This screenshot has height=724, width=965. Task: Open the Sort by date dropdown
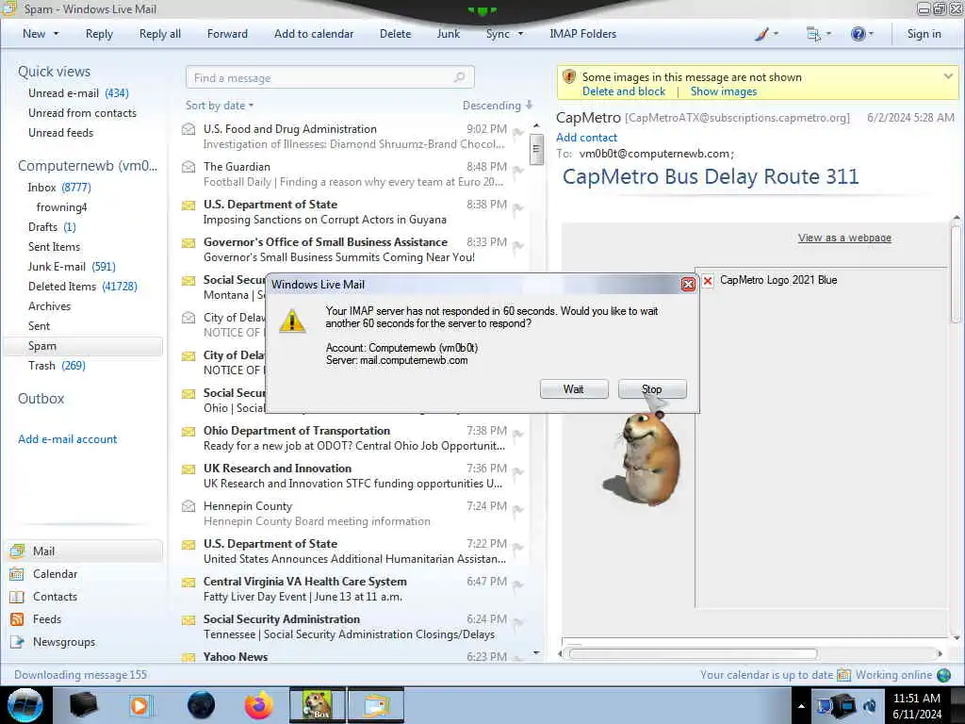tap(220, 106)
